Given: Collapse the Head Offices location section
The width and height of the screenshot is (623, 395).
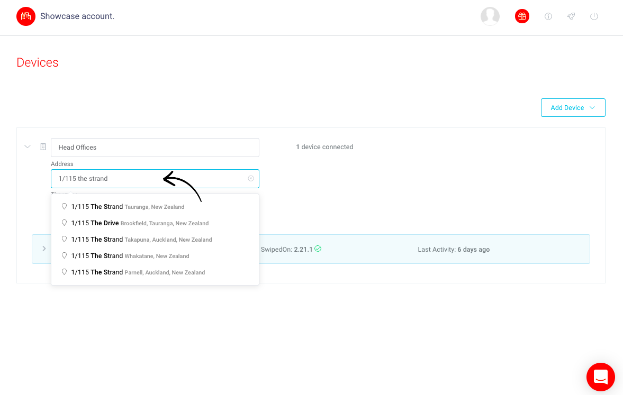Looking at the screenshot, I should (x=28, y=147).
